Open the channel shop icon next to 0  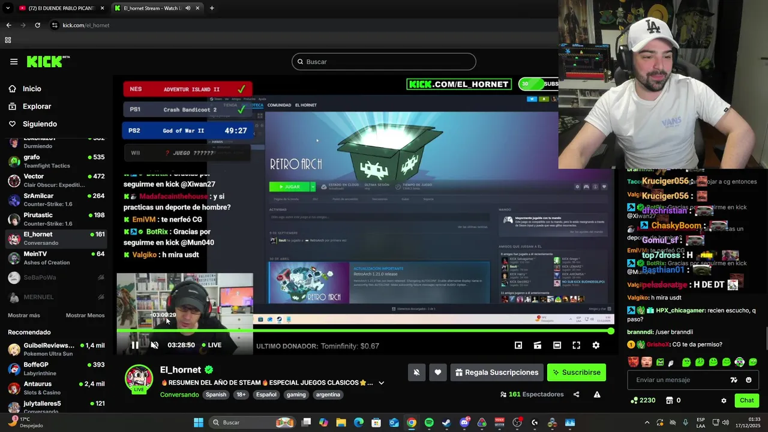click(x=669, y=400)
